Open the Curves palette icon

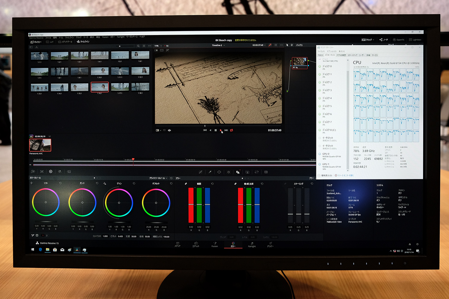click(x=201, y=172)
